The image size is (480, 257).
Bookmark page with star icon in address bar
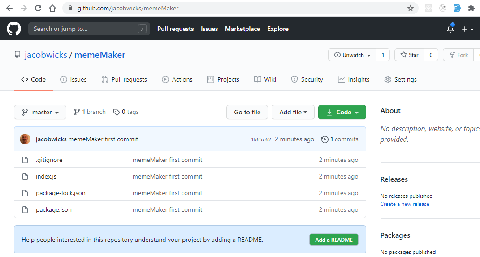411,8
